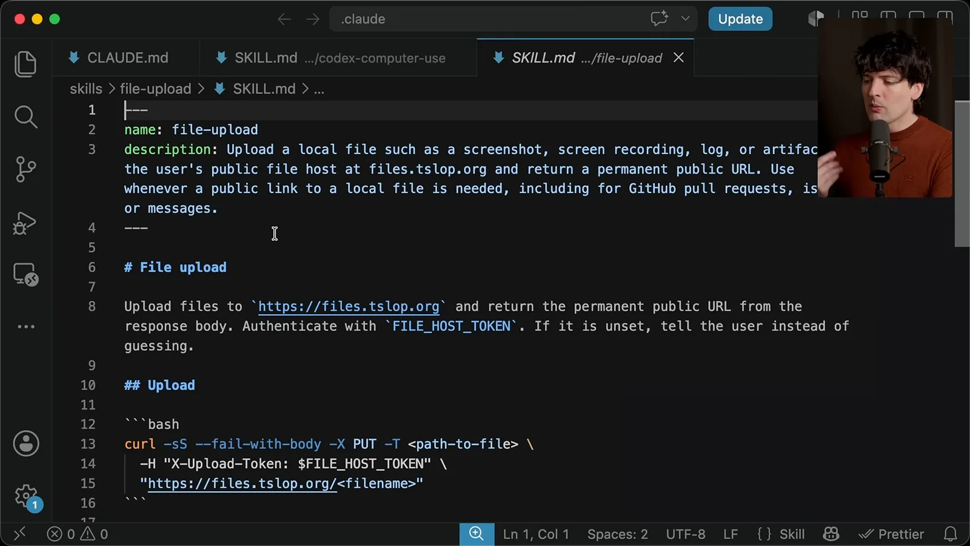This screenshot has width=970, height=546.
Task: Open the https://files.tslop.org link on line 8
Action: pos(349,306)
